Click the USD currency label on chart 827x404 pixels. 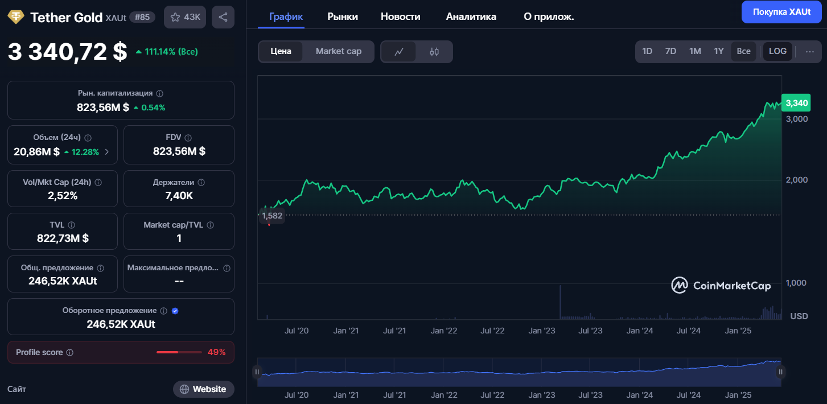pyautogui.click(x=799, y=316)
